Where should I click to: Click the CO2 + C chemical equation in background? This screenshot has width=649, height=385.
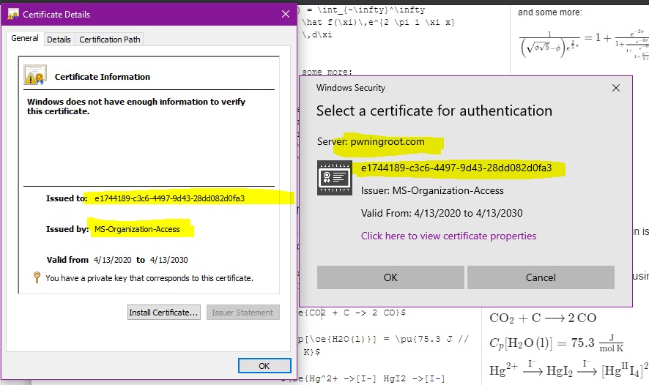pos(543,318)
